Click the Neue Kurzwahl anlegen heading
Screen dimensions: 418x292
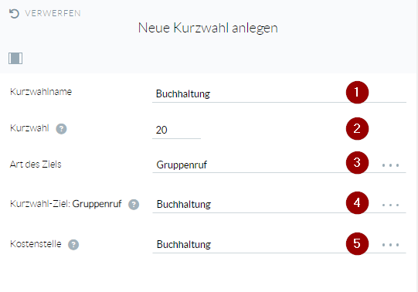(x=208, y=28)
